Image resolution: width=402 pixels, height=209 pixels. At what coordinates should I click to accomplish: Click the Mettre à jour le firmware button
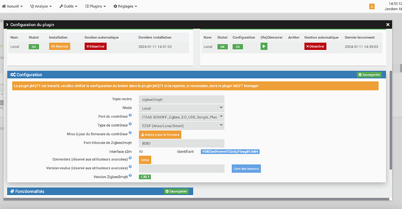[160, 135]
